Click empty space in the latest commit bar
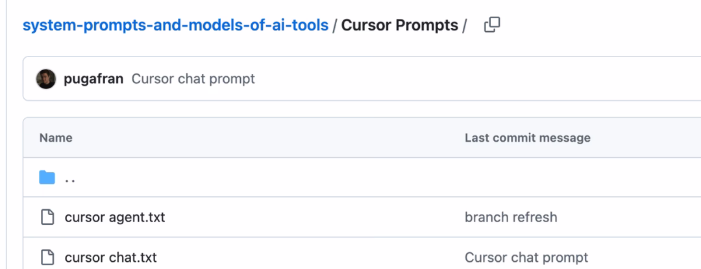Viewport: 701px width, 269px height. pyautogui.click(x=454, y=79)
